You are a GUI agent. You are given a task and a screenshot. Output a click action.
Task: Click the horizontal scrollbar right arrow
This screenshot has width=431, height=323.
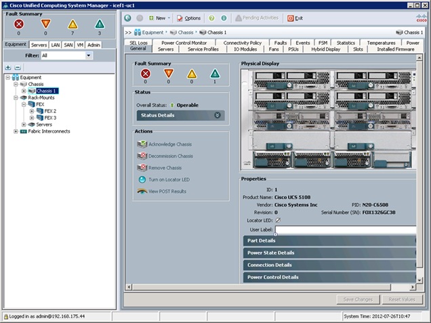click(412, 287)
